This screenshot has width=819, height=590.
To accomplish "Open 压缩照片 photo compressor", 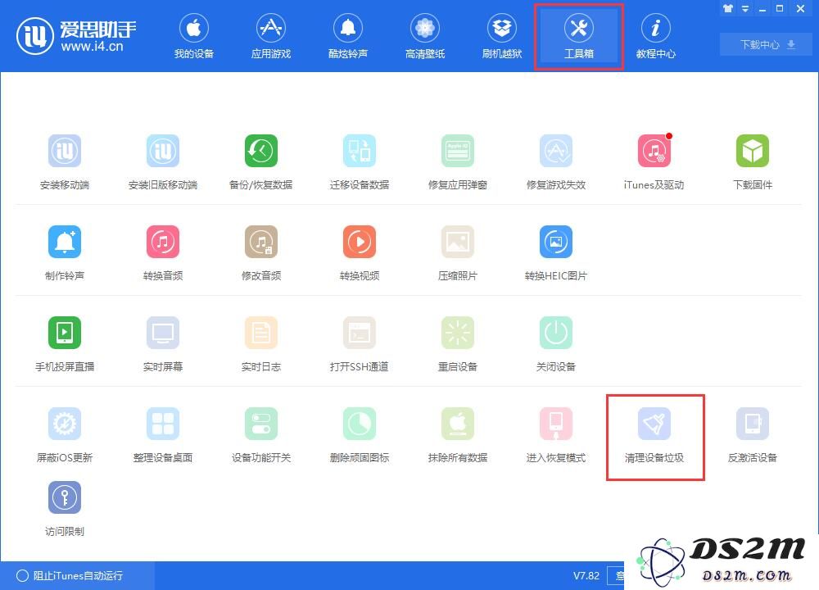I will coord(458,252).
